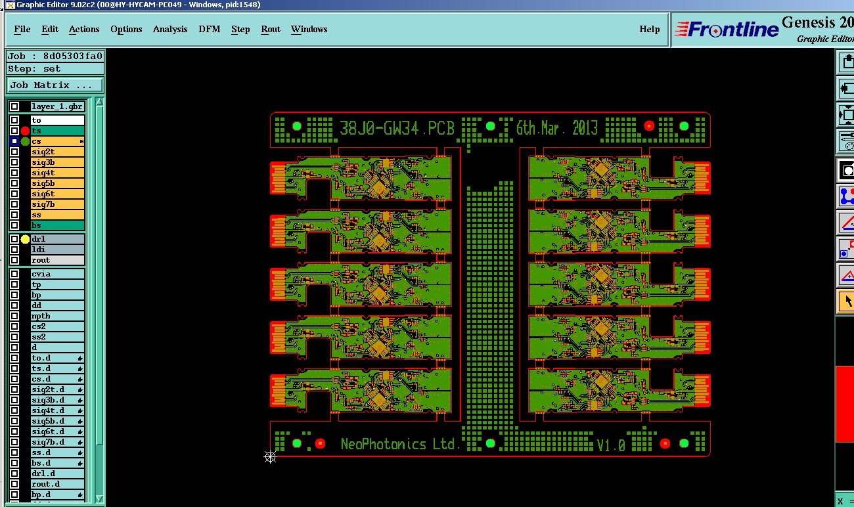This screenshot has height=507, width=854.
Task: Click the hand icon on cs.d row
Action: tap(80, 379)
